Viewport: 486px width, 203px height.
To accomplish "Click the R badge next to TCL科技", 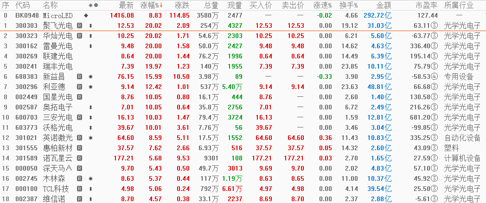I will coord(80,189).
